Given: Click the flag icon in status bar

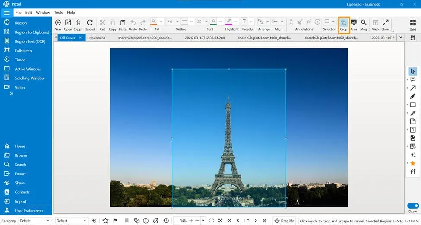Looking at the screenshot, I should coord(115,221).
